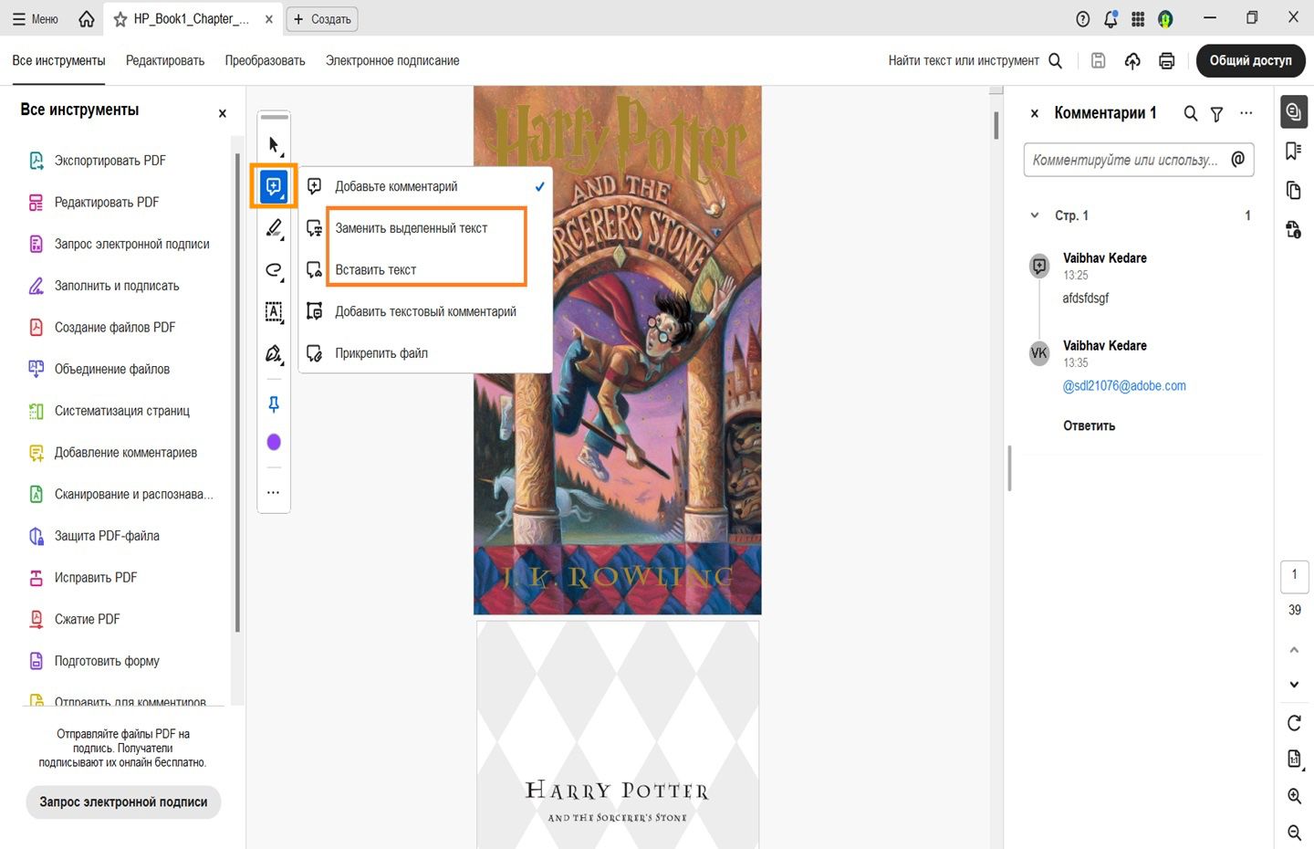
Task: Click the rotate view icon
Action: tap(1294, 723)
